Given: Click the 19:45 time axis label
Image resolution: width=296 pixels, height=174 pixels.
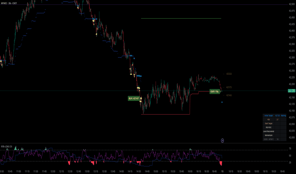Looking at the screenshot, I should coord(282,171).
